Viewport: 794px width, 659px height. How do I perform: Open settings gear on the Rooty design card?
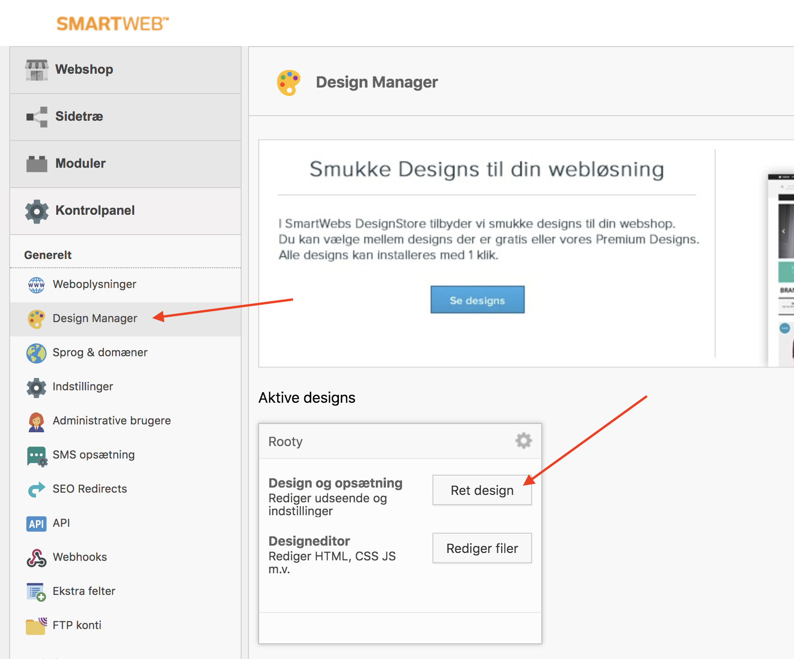coord(523,441)
